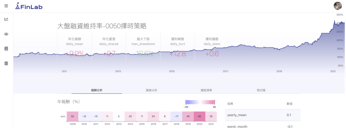
Task: Click the left handle of color scale slider
Action: point(186,102)
